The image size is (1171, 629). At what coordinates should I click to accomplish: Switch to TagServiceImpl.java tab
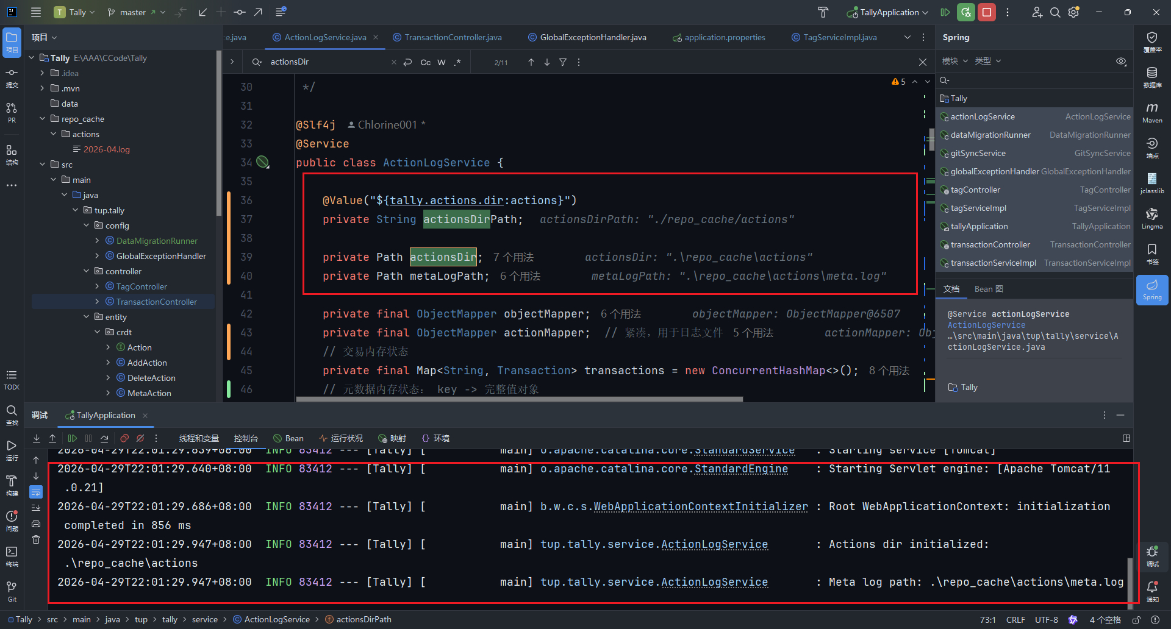834,37
